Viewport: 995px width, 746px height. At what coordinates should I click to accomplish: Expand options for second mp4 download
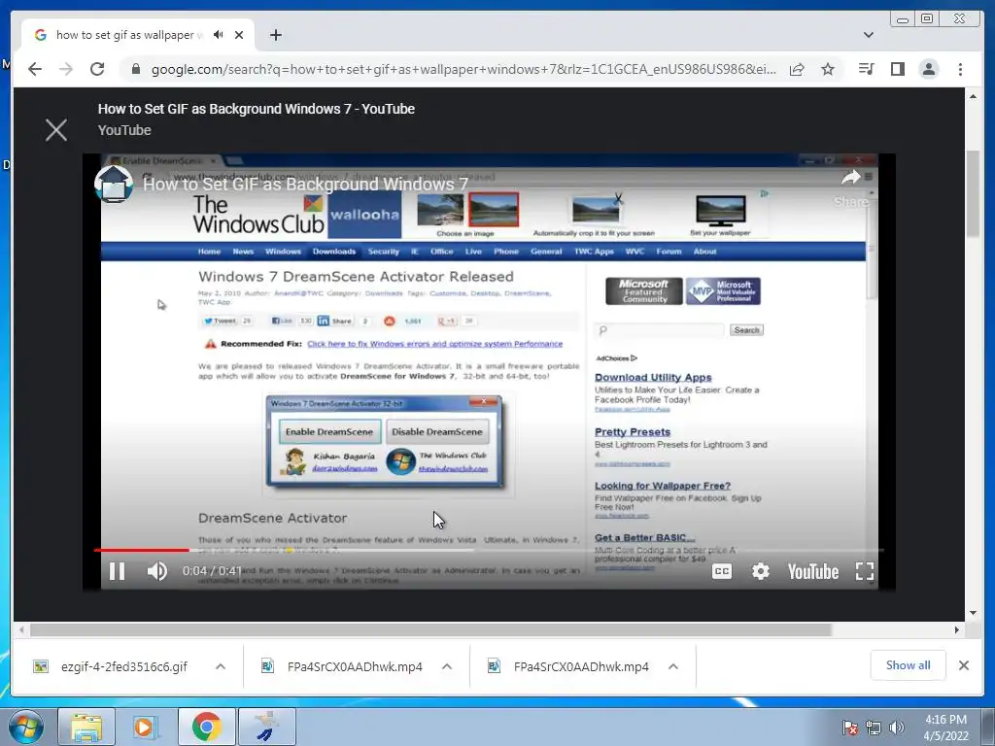tap(673, 666)
